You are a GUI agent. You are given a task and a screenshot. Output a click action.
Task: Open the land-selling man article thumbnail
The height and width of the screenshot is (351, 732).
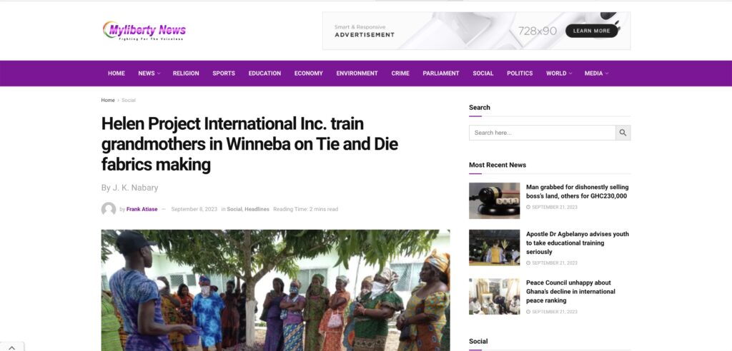[x=494, y=200]
